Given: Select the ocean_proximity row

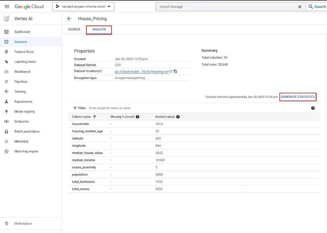Looking at the screenshot, I should click(x=194, y=167).
